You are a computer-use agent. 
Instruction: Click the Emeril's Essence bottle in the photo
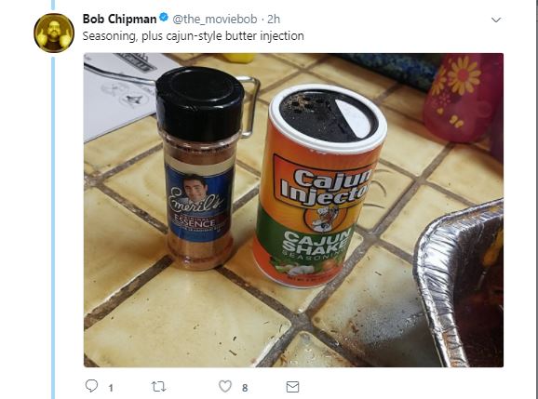point(200,168)
